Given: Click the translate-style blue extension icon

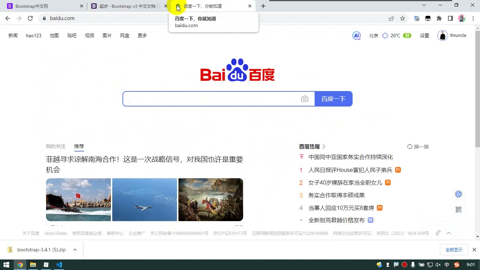Looking at the screenshot, I should point(417,18).
